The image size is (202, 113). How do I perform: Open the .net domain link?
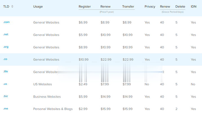[x=6, y=35]
